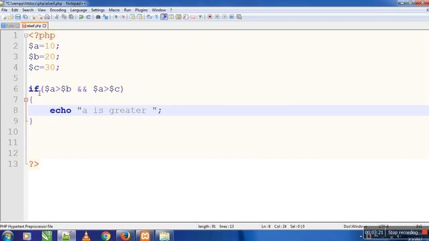Toggle Show All Characters in the toolbar

click(x=157, y=17)
